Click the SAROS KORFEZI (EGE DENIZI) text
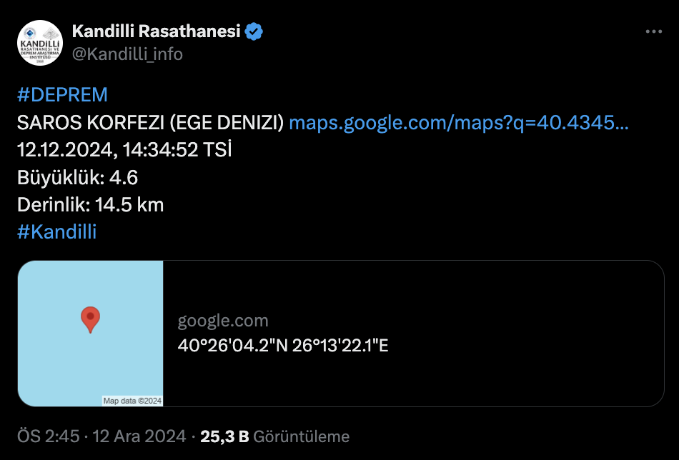 coord(150,122)
